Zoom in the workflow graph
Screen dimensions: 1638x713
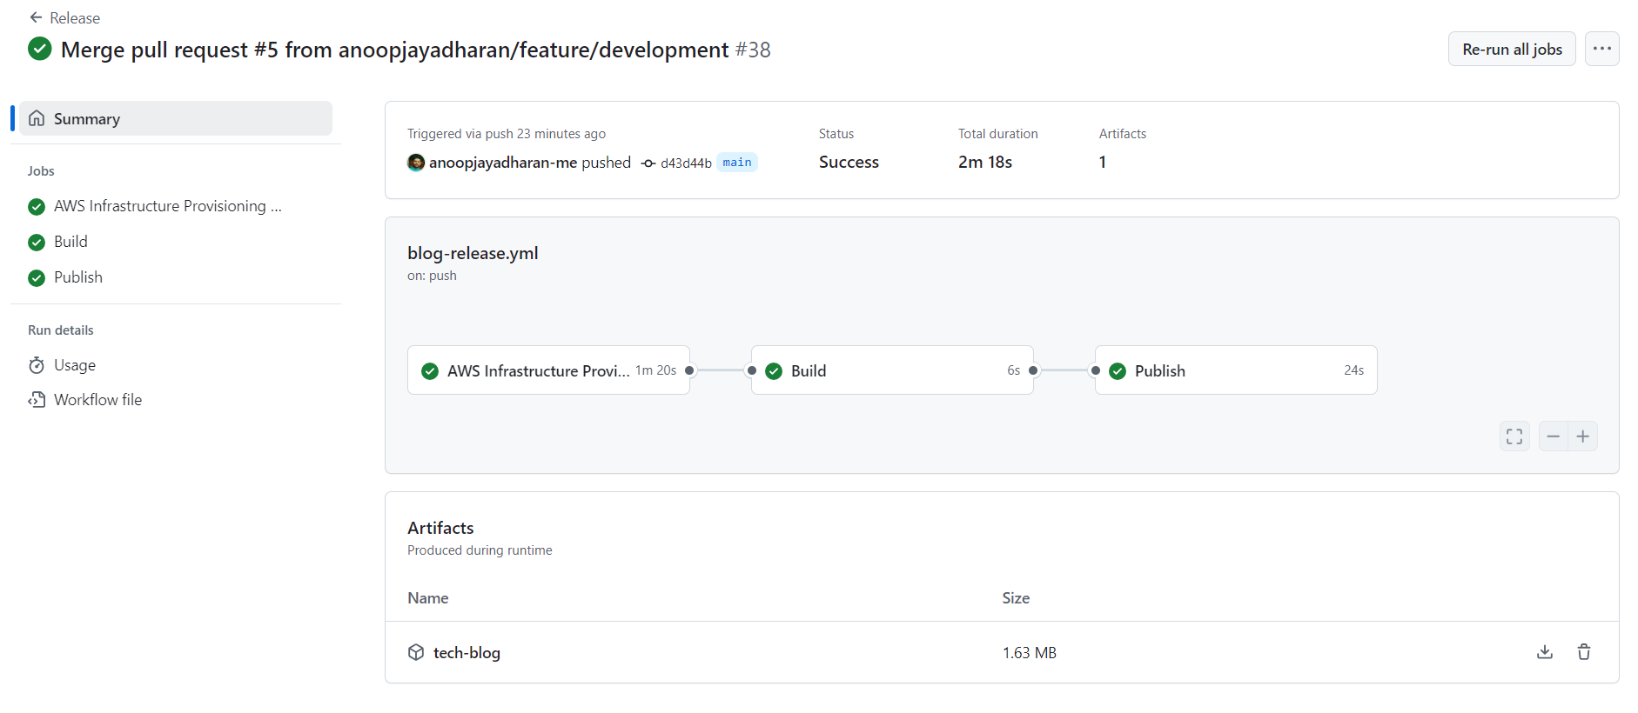pyautogui.click(x=1583, y=436)
